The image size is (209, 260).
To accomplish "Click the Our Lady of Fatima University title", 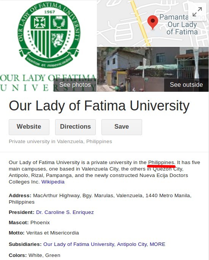I will 99,105.
